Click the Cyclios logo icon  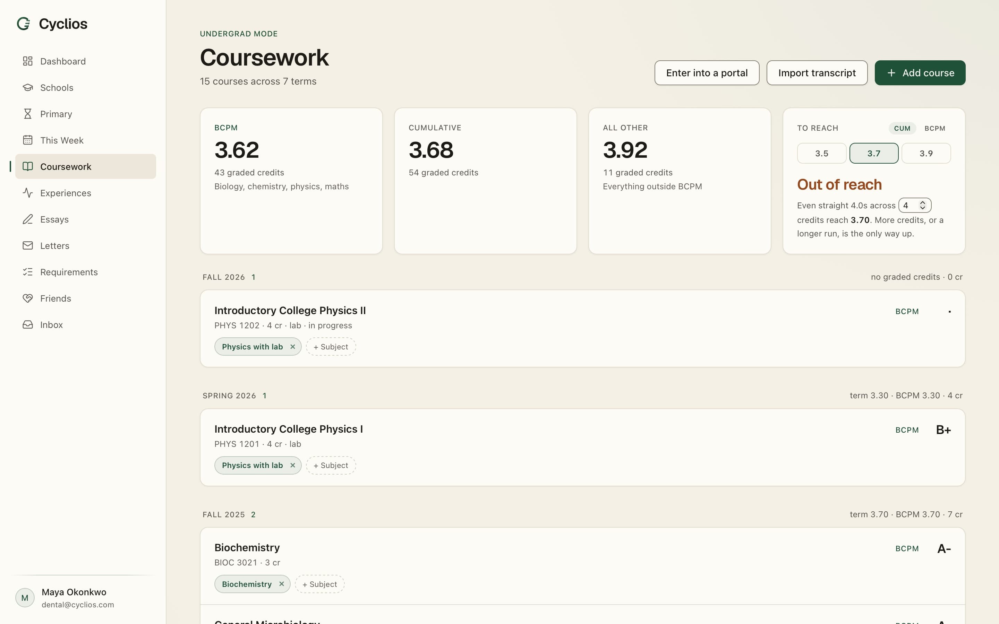pyautogui.click(x=24, y=24)
